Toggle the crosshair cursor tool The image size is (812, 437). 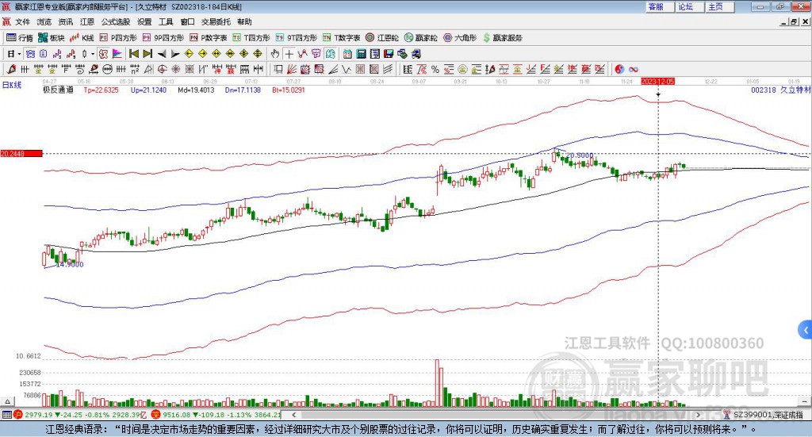tap(289, 54)
